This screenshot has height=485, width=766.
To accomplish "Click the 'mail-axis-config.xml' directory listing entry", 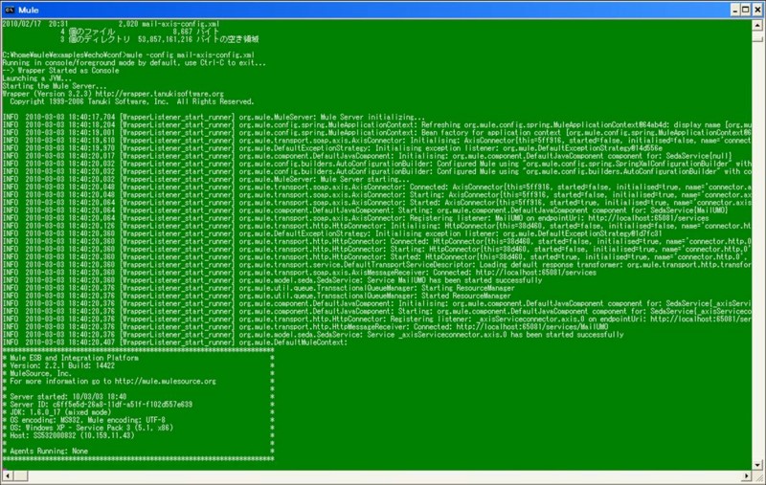I will pos(111,23).
